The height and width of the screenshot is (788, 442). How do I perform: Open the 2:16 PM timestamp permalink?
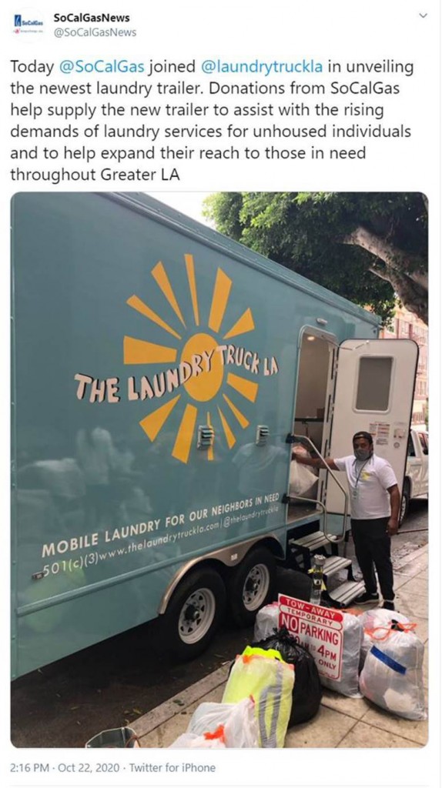[x=30, y=768]
